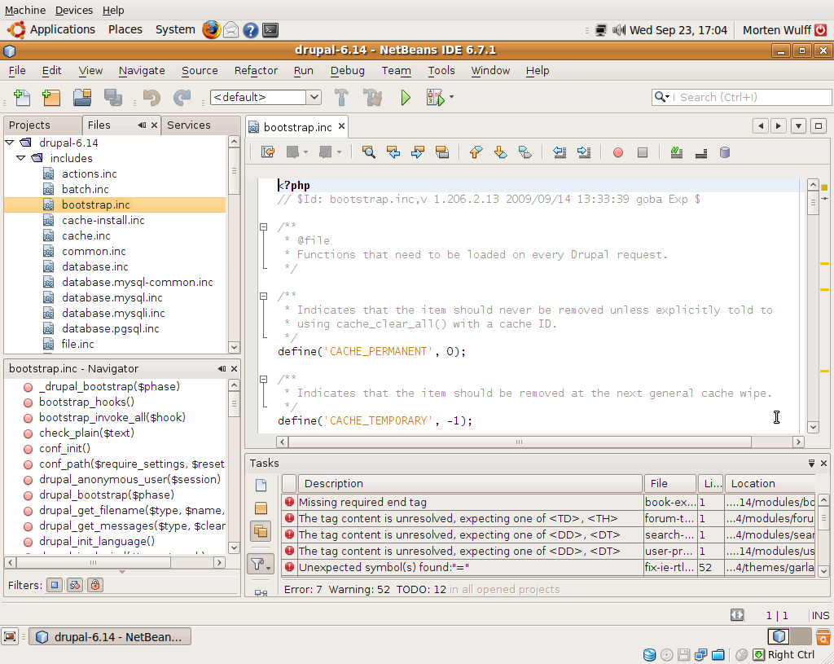Click the Find Selection magnifier icon in editor
This screenshot has width=834, height=664.
pos(368,152)
